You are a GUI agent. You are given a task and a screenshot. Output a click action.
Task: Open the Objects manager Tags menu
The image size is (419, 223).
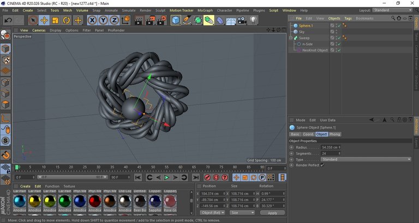click(348, 18)
